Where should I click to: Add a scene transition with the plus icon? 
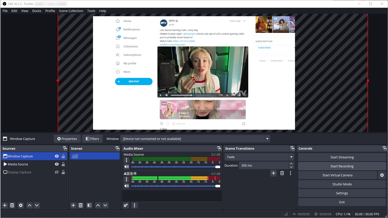click(273, 173)
